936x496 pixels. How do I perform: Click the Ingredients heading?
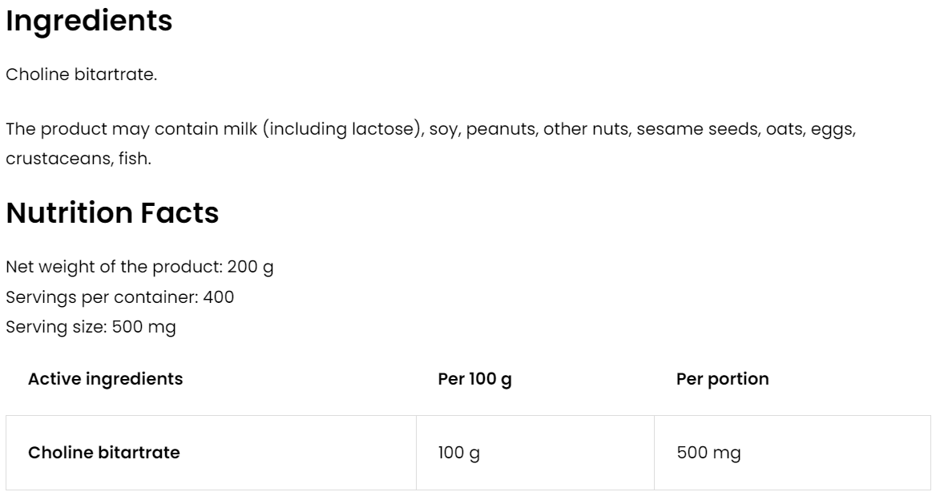(x=89, y=22)
